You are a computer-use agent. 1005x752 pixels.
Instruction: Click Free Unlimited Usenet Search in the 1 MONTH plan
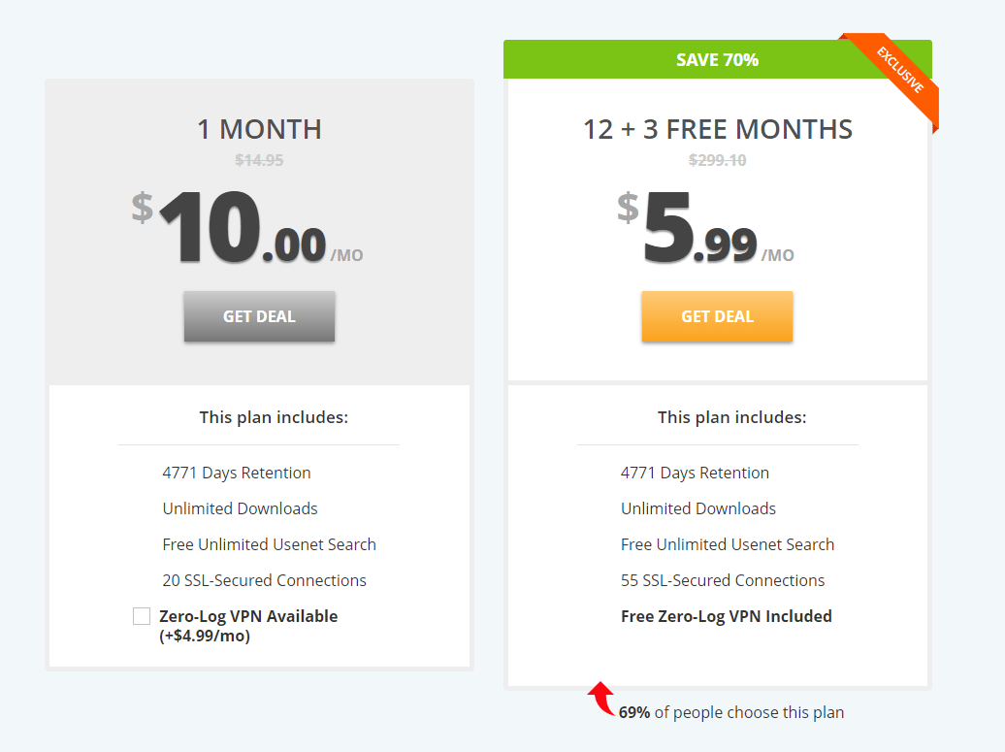[270, 544]
